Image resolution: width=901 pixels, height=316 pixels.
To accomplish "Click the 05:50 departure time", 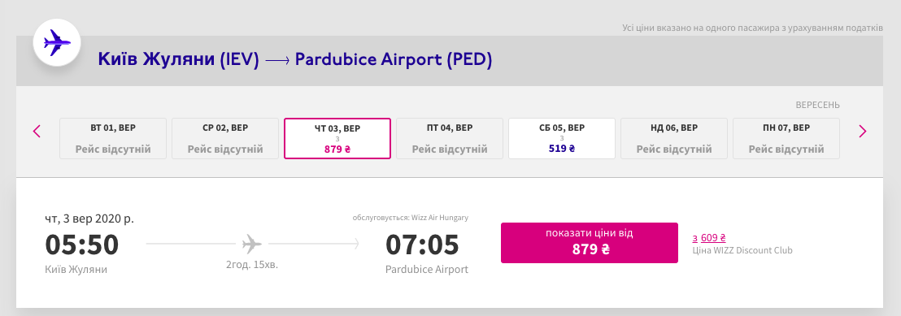I will coord(81,245).
